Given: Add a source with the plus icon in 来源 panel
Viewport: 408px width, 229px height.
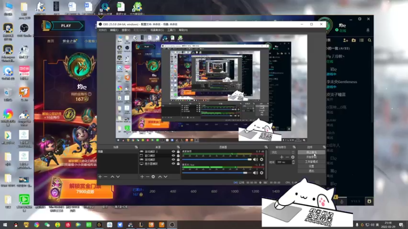Looking at the screenshot, I should tap(142, 177).
